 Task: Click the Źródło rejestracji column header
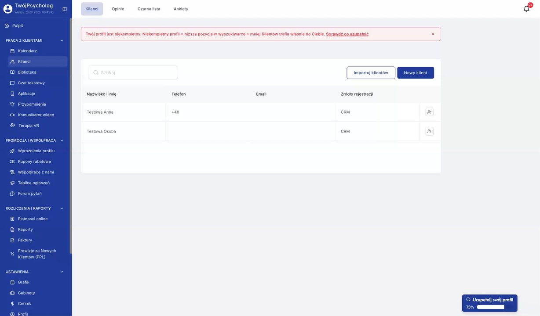click(357, 94)
